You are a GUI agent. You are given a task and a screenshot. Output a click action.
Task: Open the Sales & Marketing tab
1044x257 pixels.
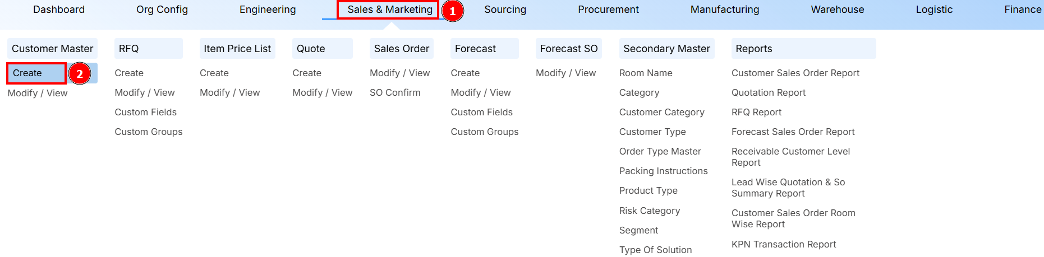(x=389, y=10)
